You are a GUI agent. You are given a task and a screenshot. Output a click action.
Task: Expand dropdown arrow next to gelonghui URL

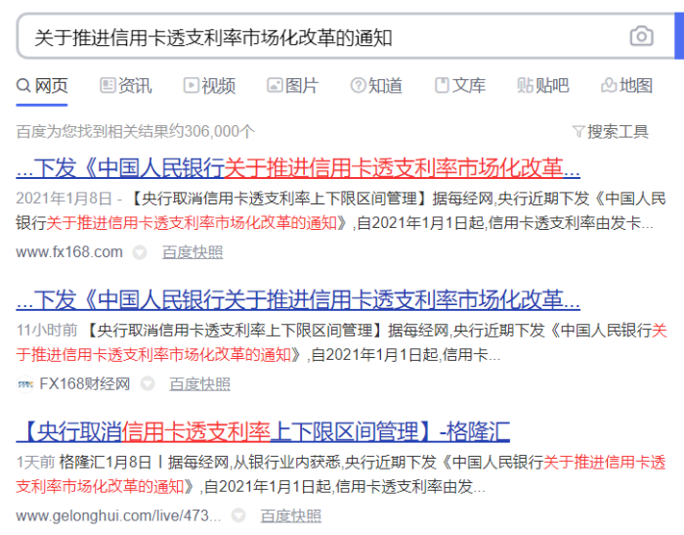click(x=238, y=515)
